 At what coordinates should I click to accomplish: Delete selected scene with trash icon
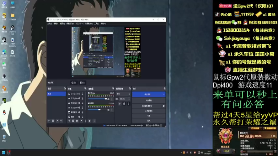pos(53,121)
